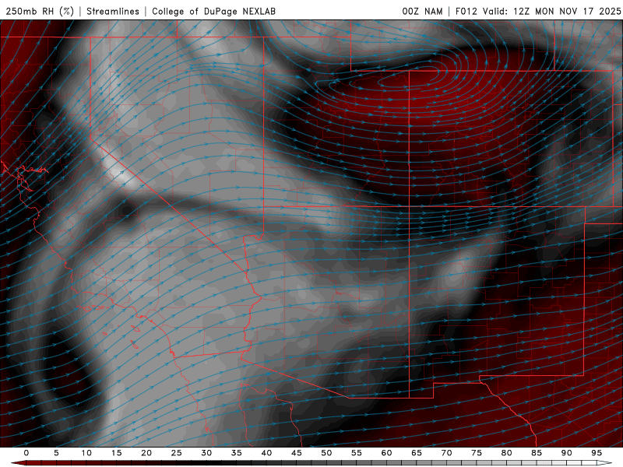This screenshot has width=623, height=467.
Task: Click the '10' color bar label
Action: [86, 453]
